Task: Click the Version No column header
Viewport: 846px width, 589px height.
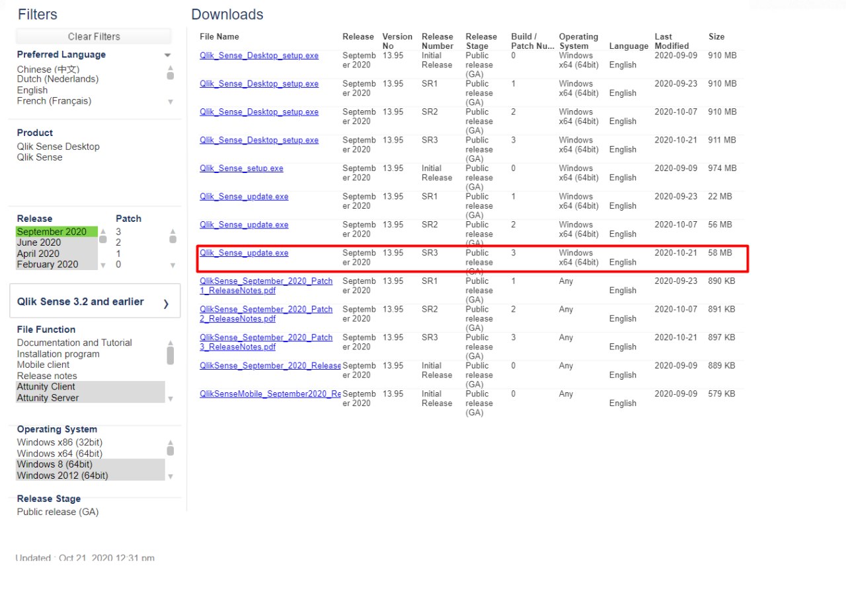Action: [397, 41]
